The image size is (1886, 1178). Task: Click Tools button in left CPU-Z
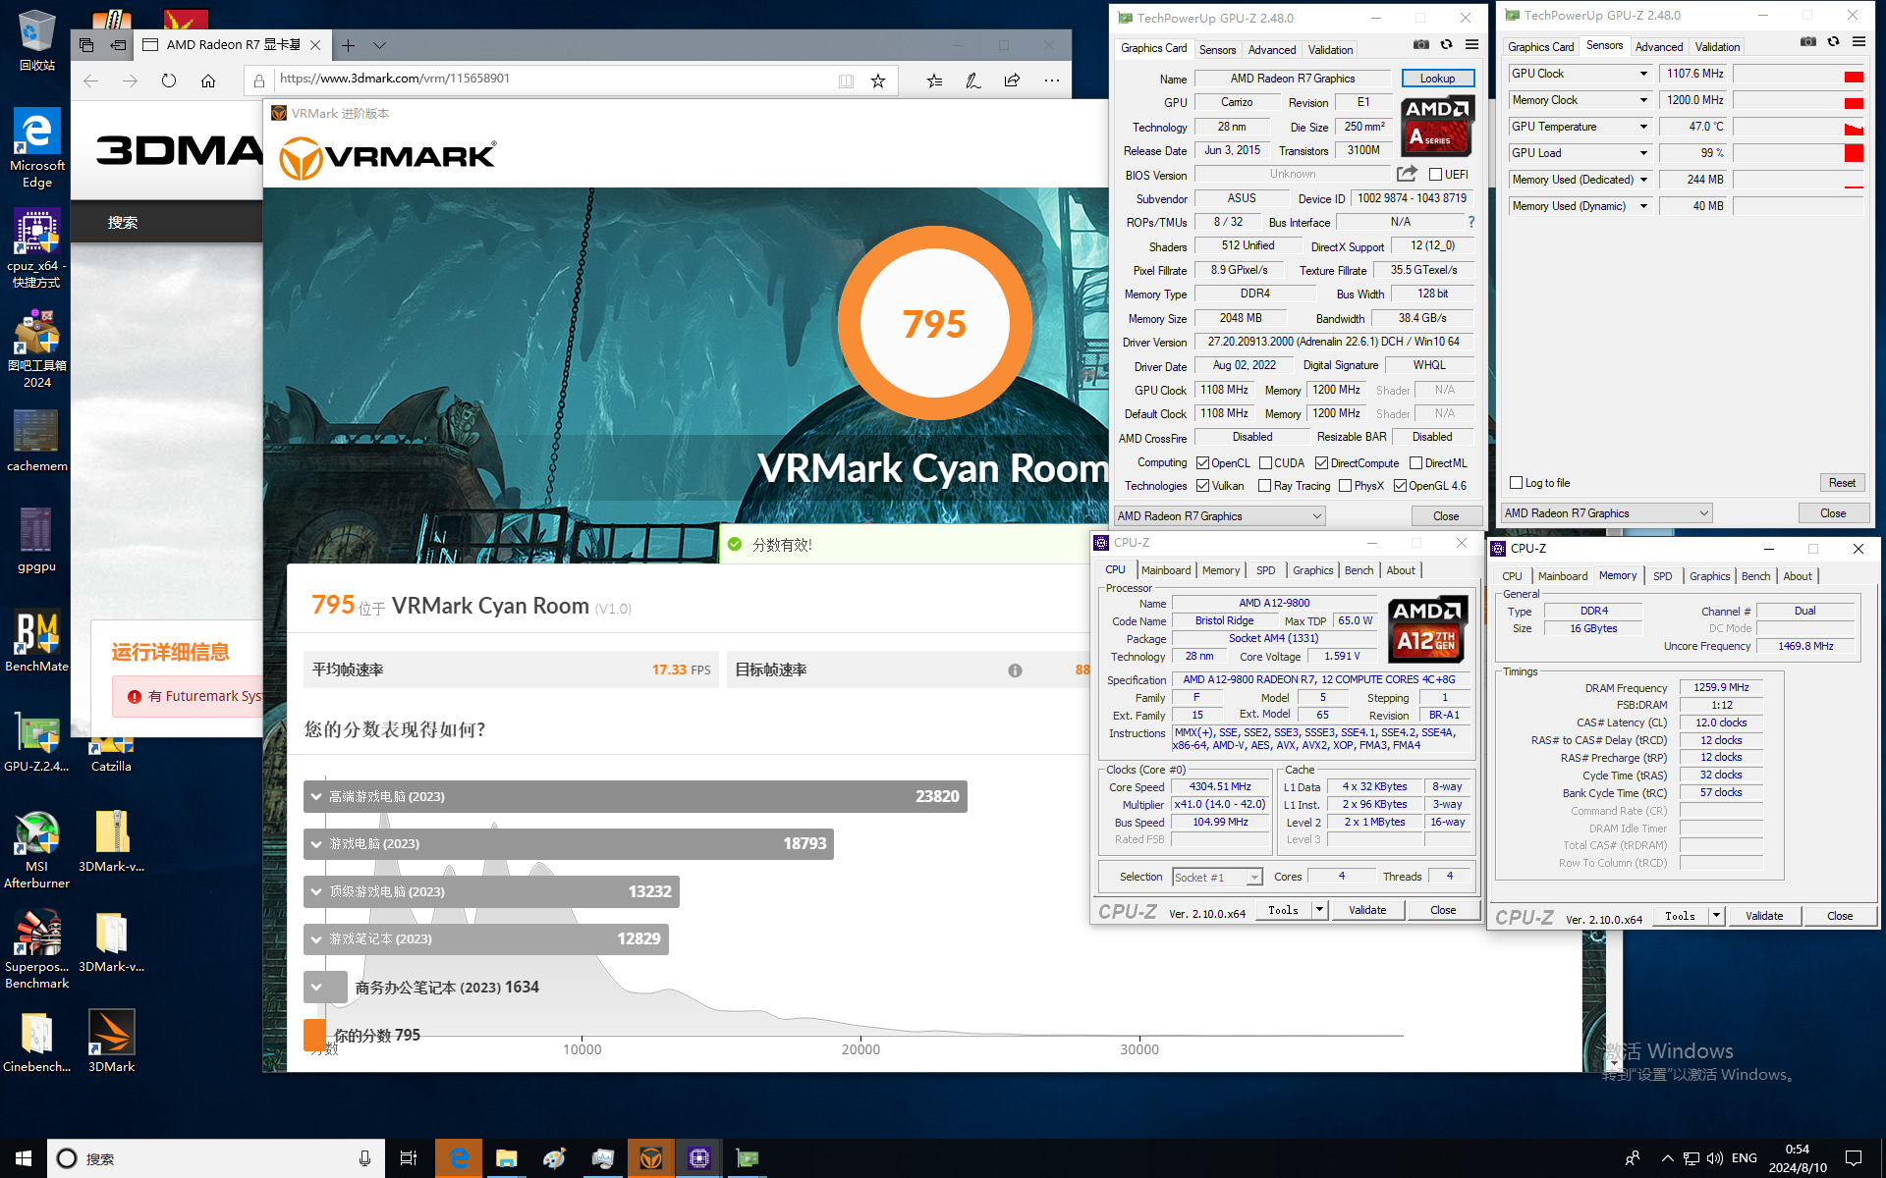(x=1283, y=910)
